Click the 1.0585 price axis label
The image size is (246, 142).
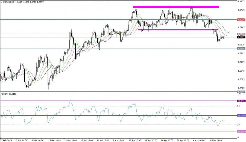pos(241,79)
